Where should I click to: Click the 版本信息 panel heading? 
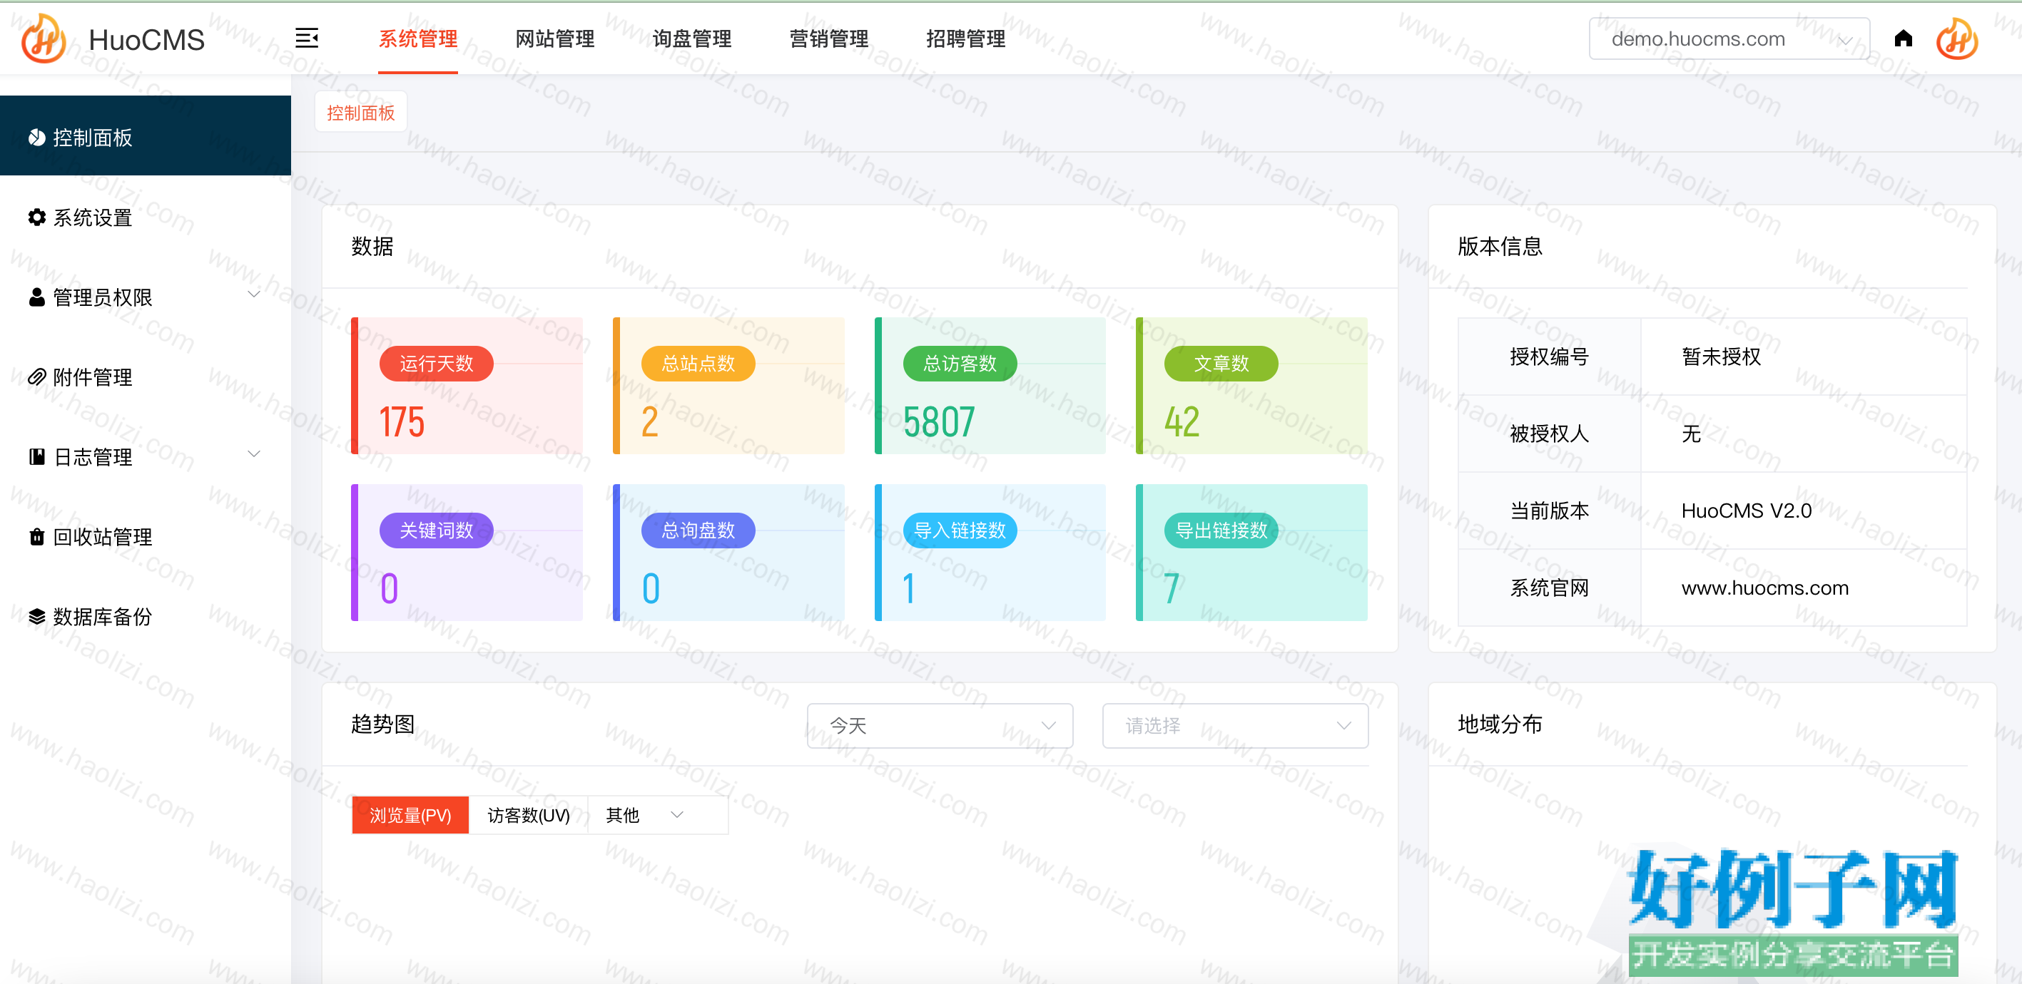(x=1499, y=245)
